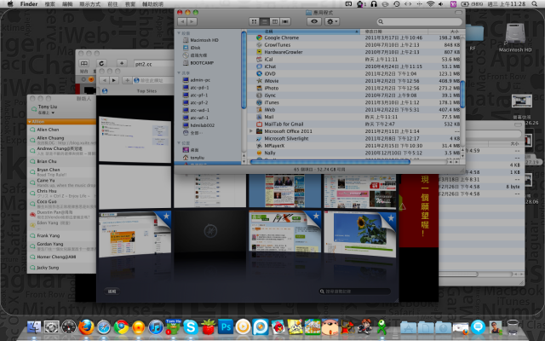The height and width of the screenshot is (341, 545).
Task: Switch Finder to list view
Action: (265, 21)
